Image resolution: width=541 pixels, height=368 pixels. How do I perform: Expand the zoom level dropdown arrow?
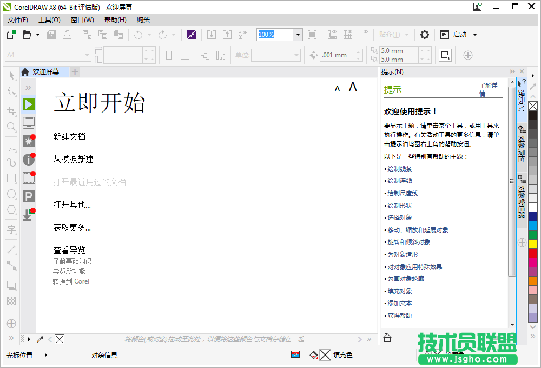(x=298, y=35)
